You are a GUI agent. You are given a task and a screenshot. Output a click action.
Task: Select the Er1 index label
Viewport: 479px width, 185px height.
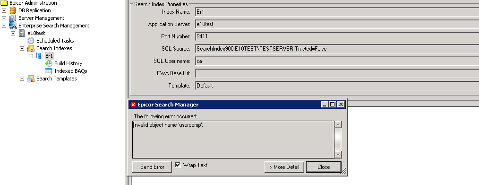coord(49,56)
